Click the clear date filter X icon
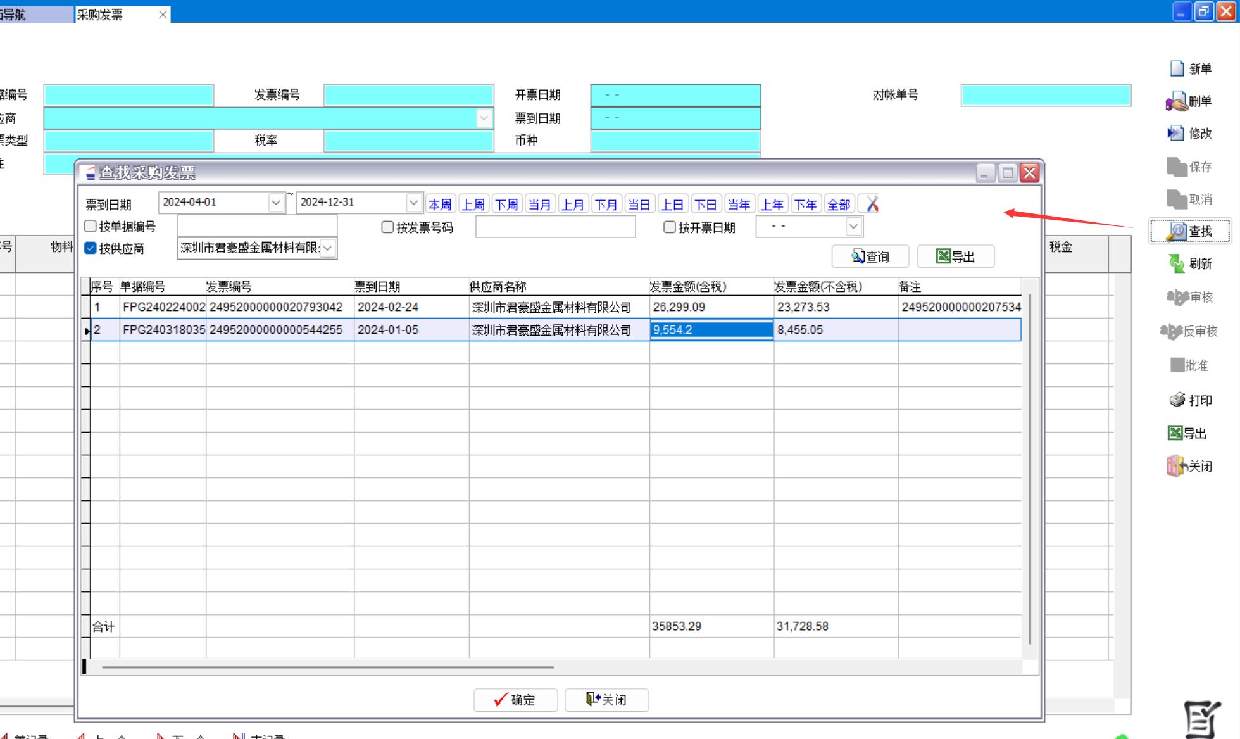The height and width of the screenshot is (739, 1240). tap(872, 204)
